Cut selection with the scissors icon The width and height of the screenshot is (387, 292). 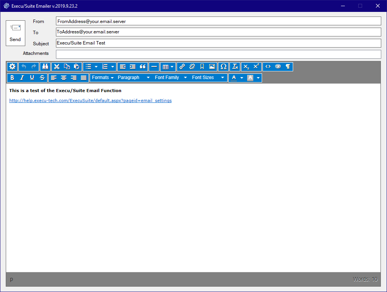pyautogui.click(x=57, y=66)
